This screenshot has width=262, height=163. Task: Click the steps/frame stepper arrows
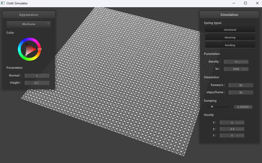pos(230,92)
